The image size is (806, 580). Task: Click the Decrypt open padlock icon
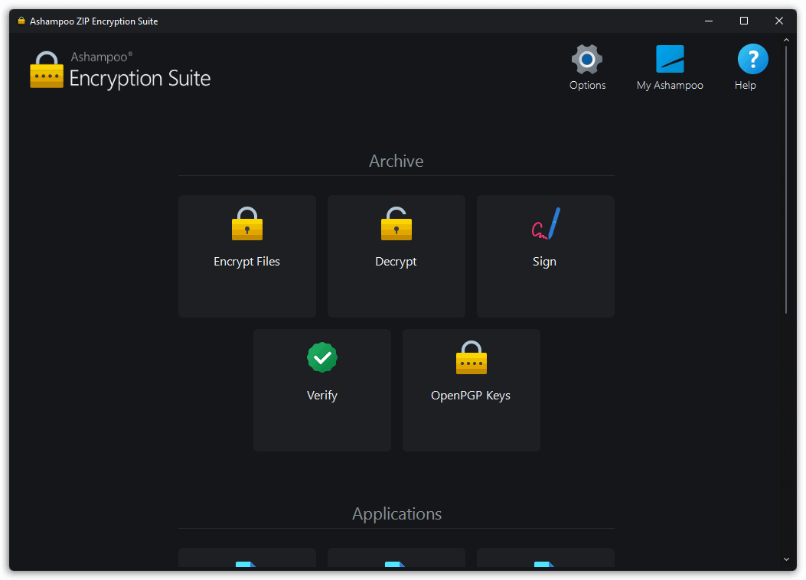pyautogui.click(x=396, y=224)
